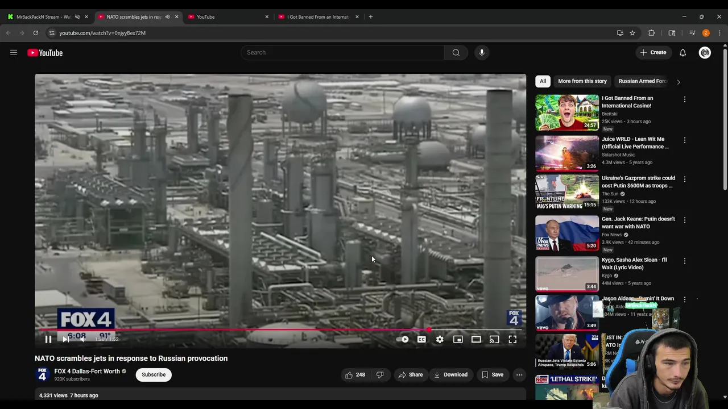Screen dimensions: 728x409
Task: Open the notifications bell
Action: (x=682, y=53)
